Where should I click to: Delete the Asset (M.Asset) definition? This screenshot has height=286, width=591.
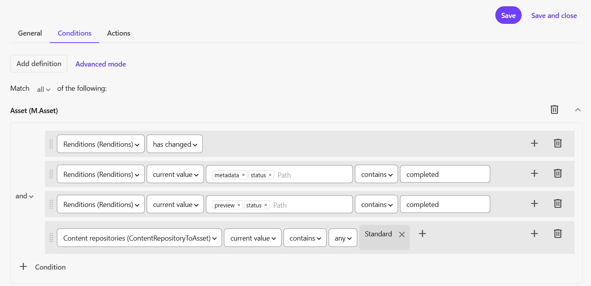pyautogui.click(x=554, y=110)
